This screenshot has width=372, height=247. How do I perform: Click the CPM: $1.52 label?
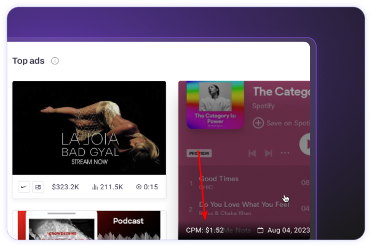205,230
